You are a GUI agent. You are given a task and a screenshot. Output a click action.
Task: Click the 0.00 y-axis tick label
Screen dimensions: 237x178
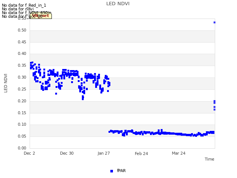22,148
